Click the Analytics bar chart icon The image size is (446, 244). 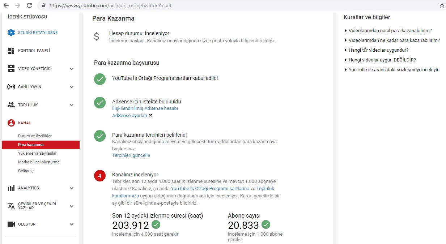(x=11, y=188)
